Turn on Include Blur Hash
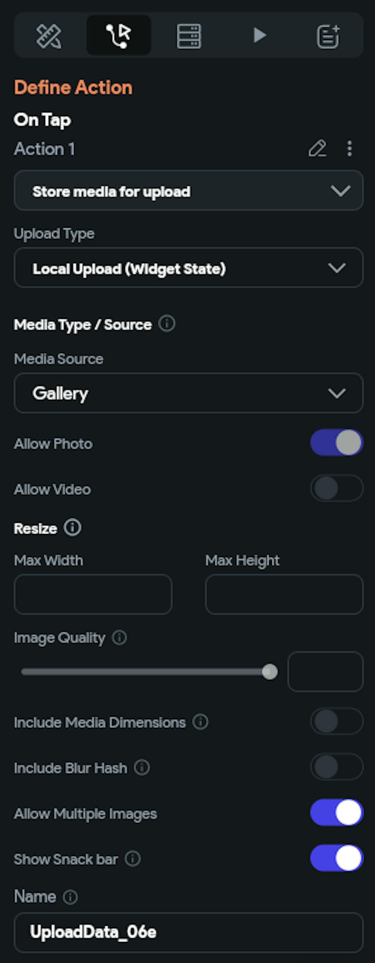 click(336, 767)
